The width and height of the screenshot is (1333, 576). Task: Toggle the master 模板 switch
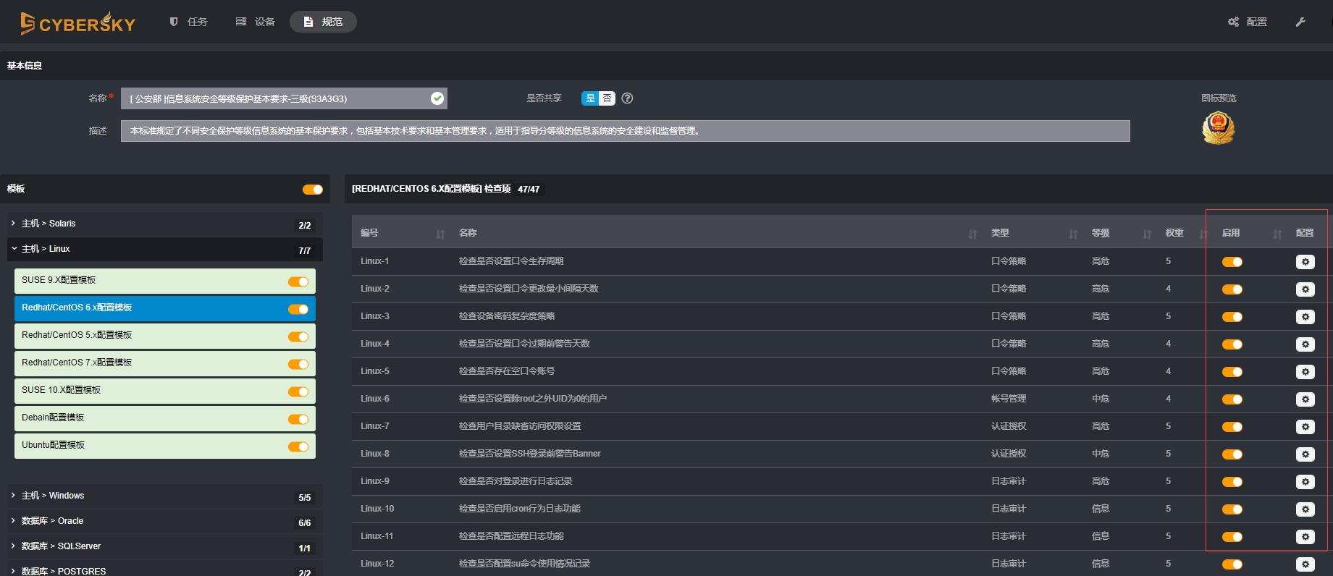point(312,190)
